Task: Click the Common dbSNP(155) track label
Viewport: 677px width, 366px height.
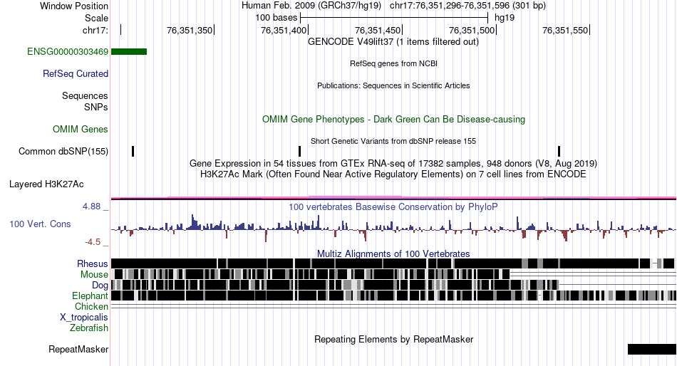Action: pyautogui.click(x=63, y=152)
